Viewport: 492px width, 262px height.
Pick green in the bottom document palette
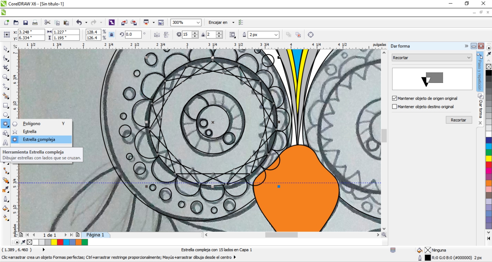pyautogui.click(x=85, y=242)
